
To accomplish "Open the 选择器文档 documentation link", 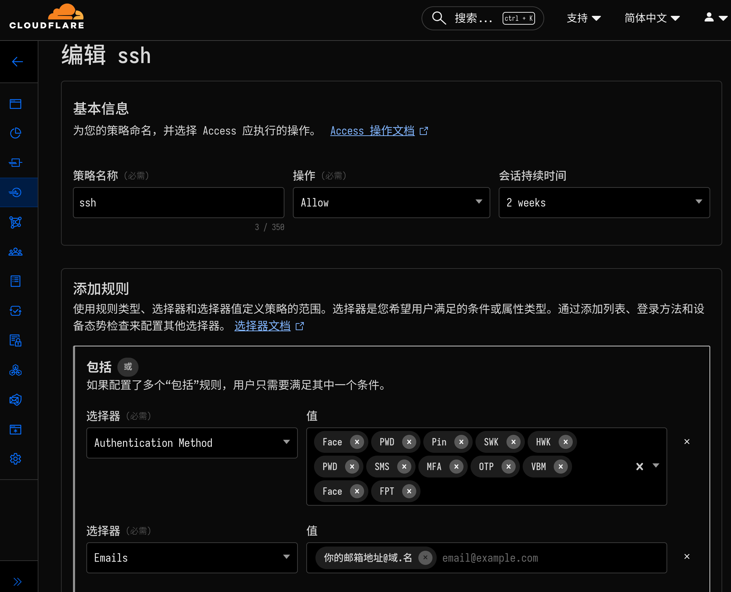I will (262, 326).
